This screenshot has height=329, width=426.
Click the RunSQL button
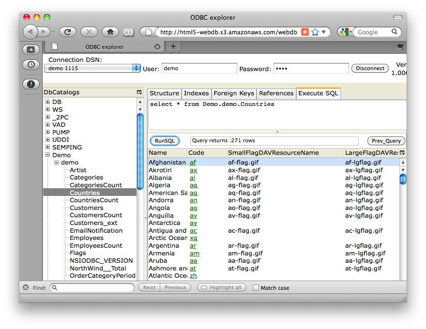click(x=165, y=141)
